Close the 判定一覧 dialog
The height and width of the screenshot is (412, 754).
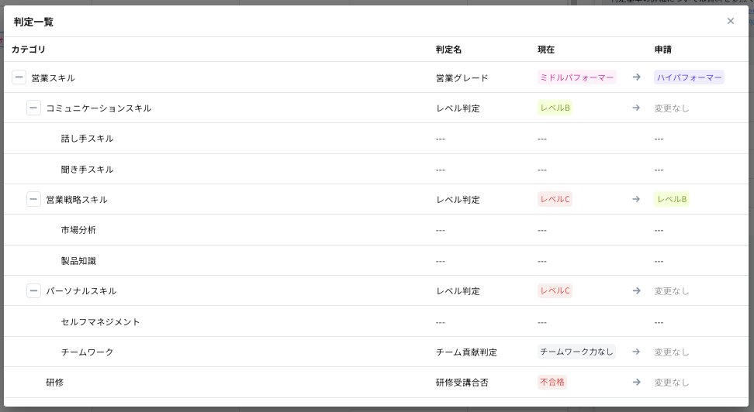click(x=730, y=21)
